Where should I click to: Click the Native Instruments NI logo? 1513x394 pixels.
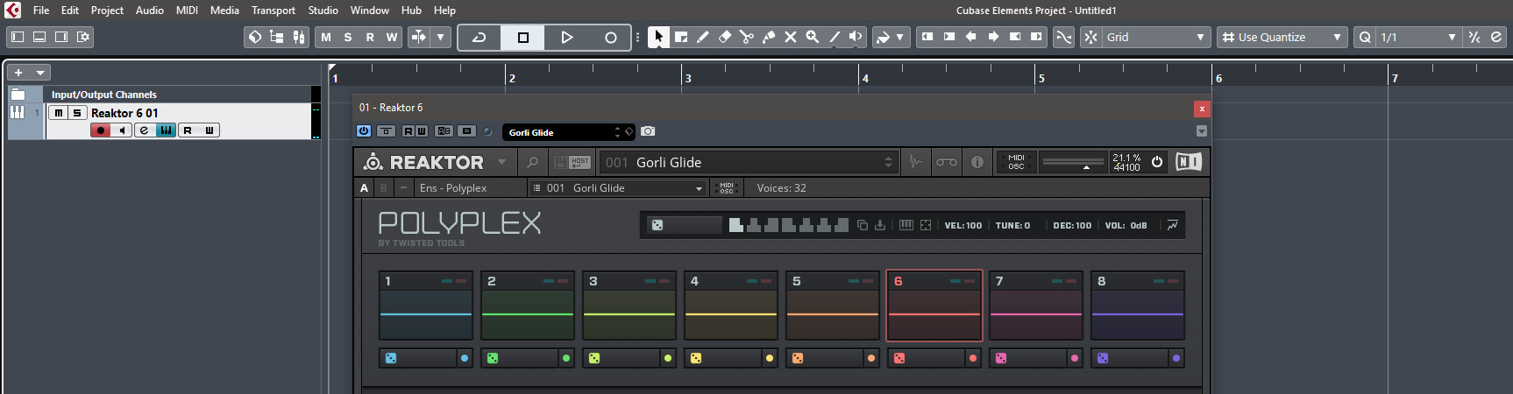pos(1189,162)
